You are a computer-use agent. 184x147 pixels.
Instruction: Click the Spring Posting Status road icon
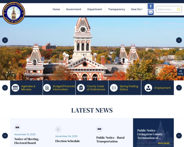coord(114,88)
